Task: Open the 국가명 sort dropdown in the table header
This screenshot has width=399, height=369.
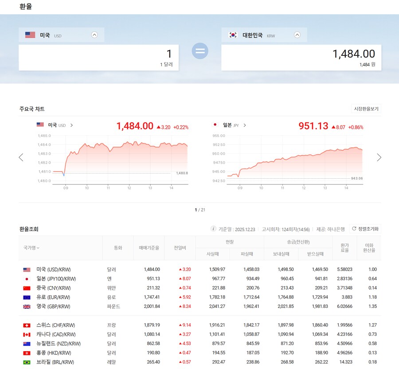Action: click(x=31, y=248)
